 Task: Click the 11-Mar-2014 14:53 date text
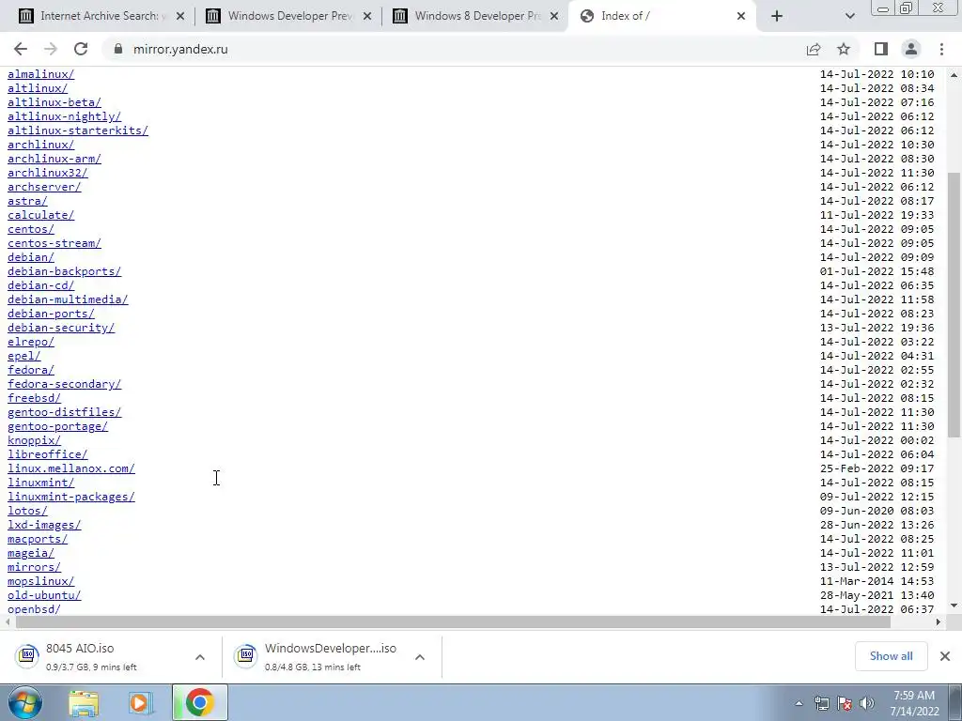877,582
